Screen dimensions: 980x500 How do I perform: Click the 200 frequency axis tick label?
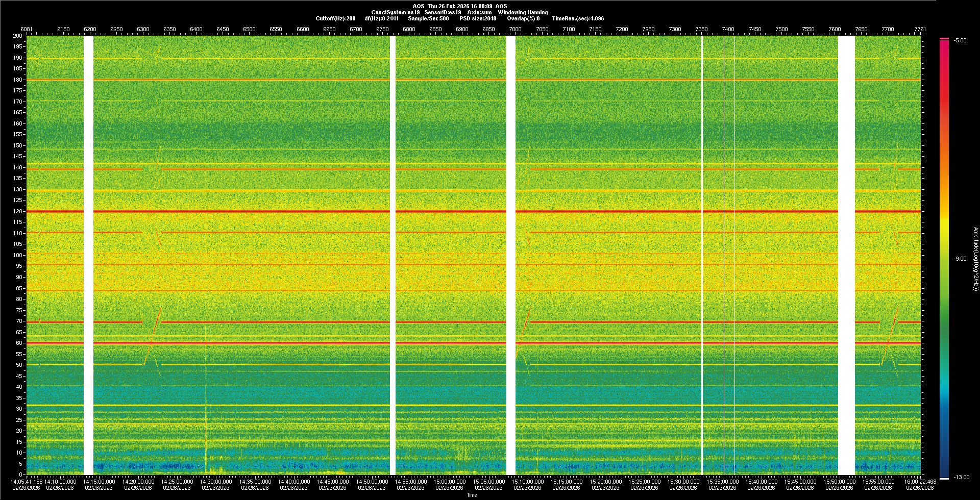(x=18, y=36)
